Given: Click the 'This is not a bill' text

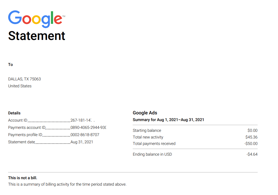Looking at the screenshot, I should (x=23, y=178).
